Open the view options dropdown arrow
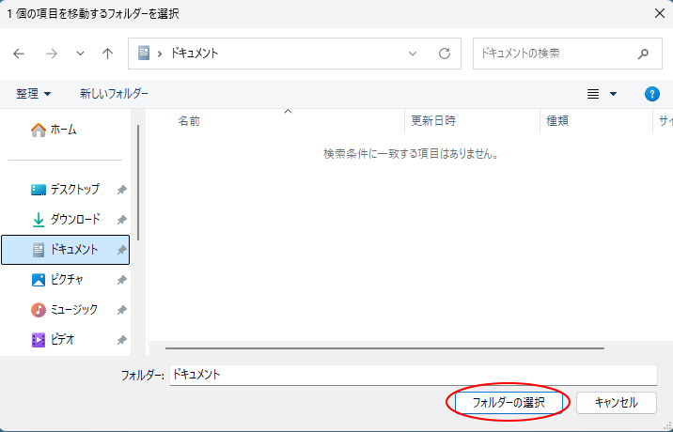The height and width of the screenshot is (432, 673). (x=614, y=94)
